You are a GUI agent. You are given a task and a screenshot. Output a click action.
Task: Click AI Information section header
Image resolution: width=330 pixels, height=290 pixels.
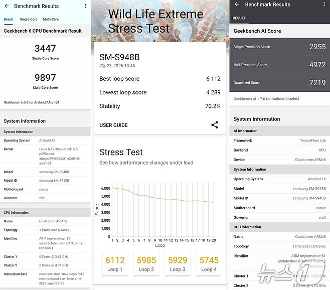tap(280, 131)
